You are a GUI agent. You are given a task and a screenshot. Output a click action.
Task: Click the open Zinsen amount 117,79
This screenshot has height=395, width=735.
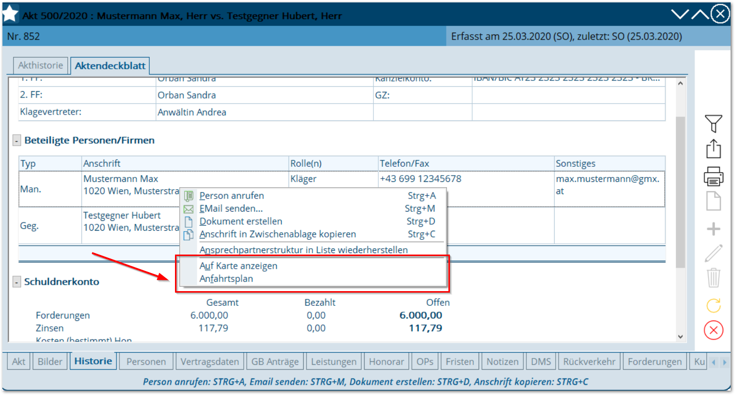pyautogui.click(x=426, y=328)
